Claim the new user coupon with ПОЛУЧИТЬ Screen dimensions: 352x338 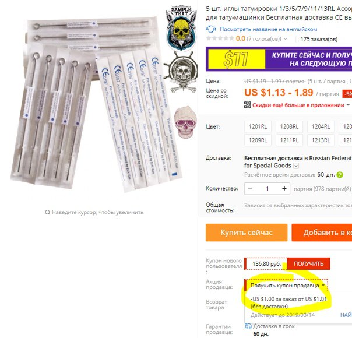308,264
